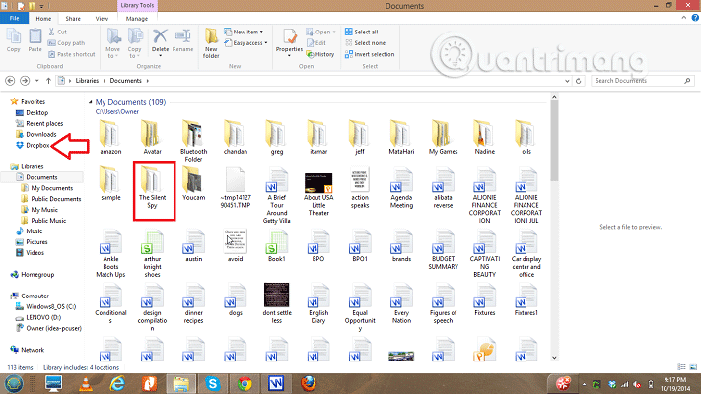This screenshot has height=394, width=701.
Task: Switch to the Manage tab
Action: (137, 19)
